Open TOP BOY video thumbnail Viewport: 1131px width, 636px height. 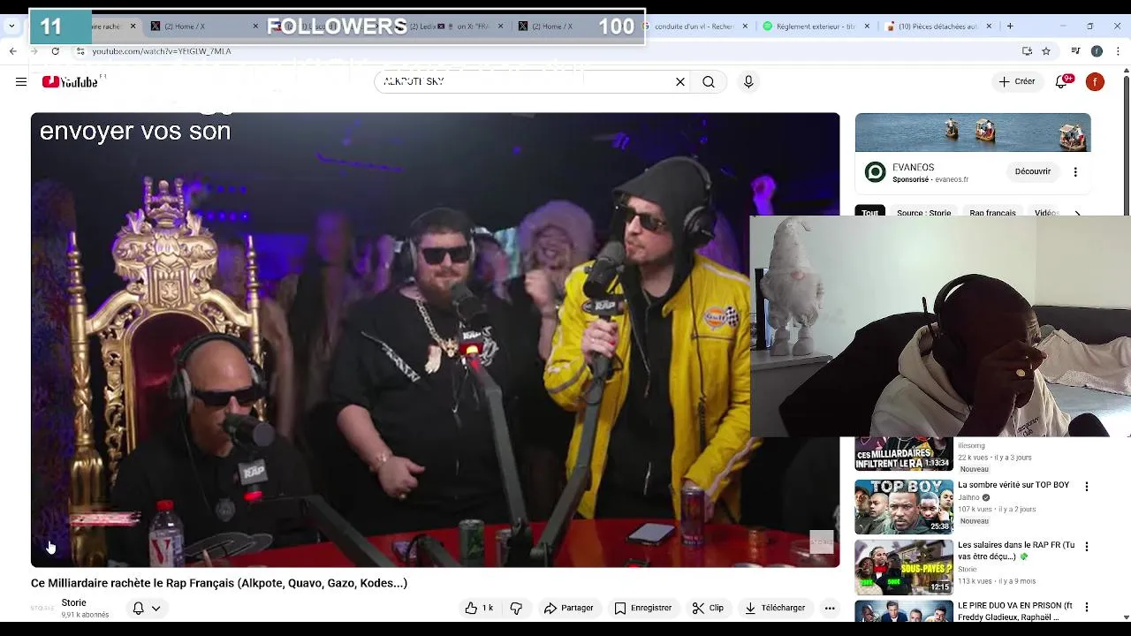click(x=904, y=507)
